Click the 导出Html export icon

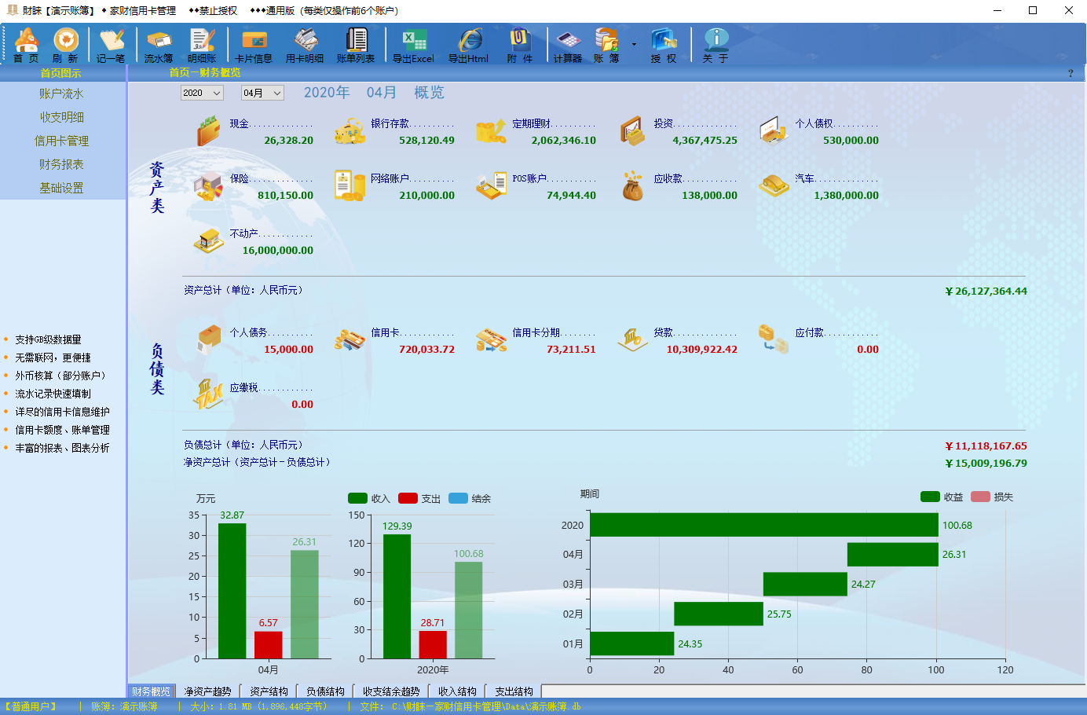tap(469, 45)
